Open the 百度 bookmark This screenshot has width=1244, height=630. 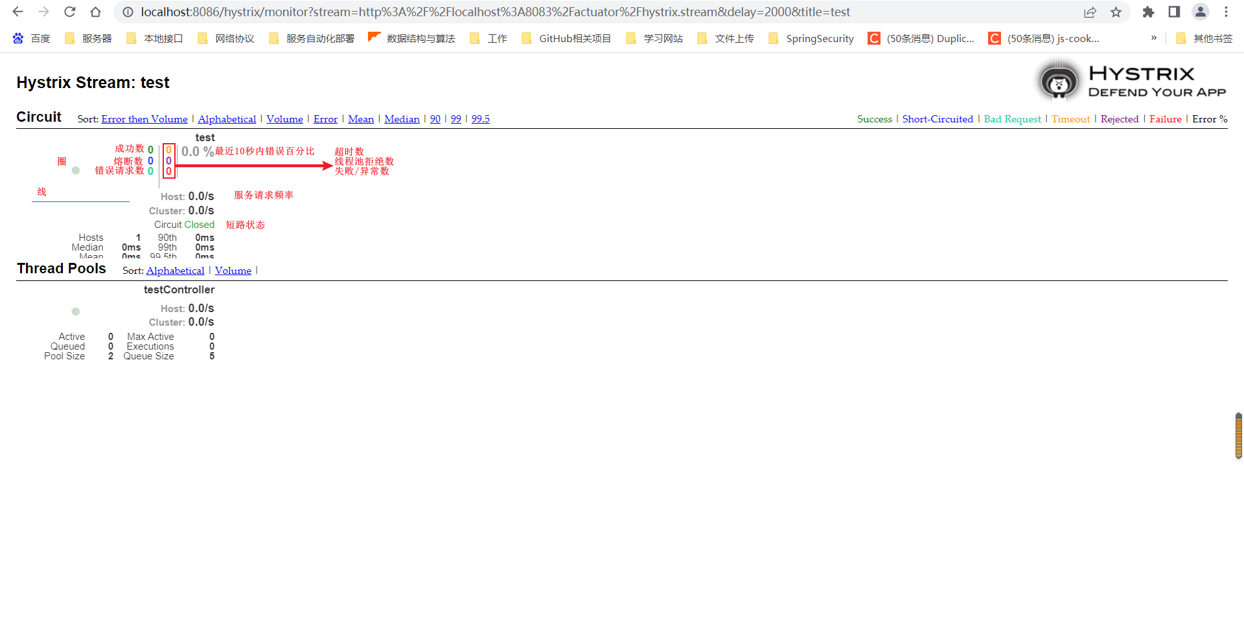click(31, 38)
